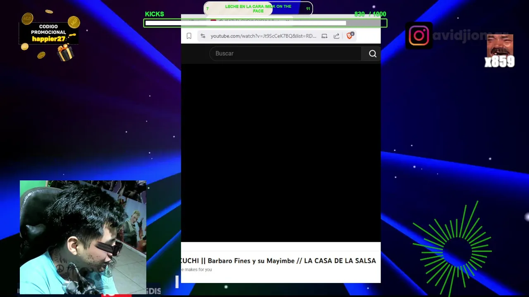Click the share page icon in address bar

(336, 36)
